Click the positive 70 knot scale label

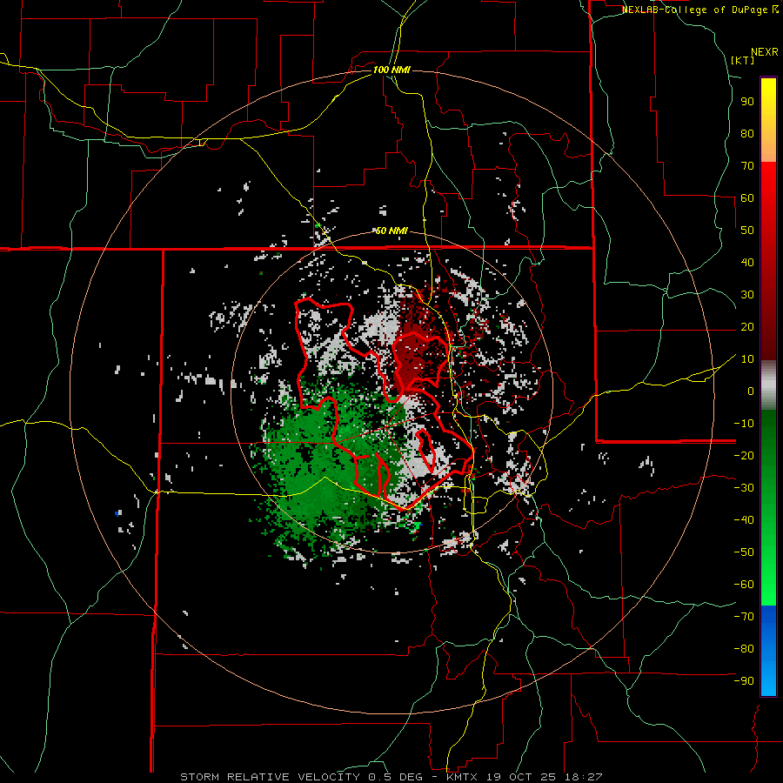click(747, 166)
